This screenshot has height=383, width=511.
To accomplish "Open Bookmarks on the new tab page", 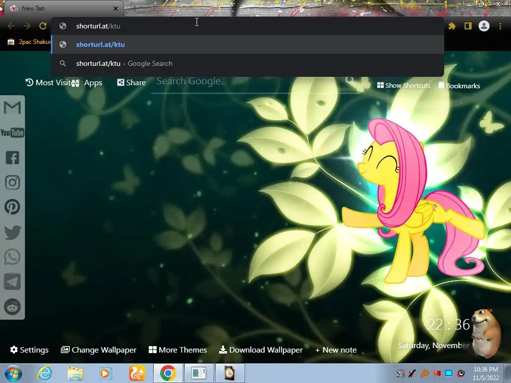I will click(x=459, y=86).
